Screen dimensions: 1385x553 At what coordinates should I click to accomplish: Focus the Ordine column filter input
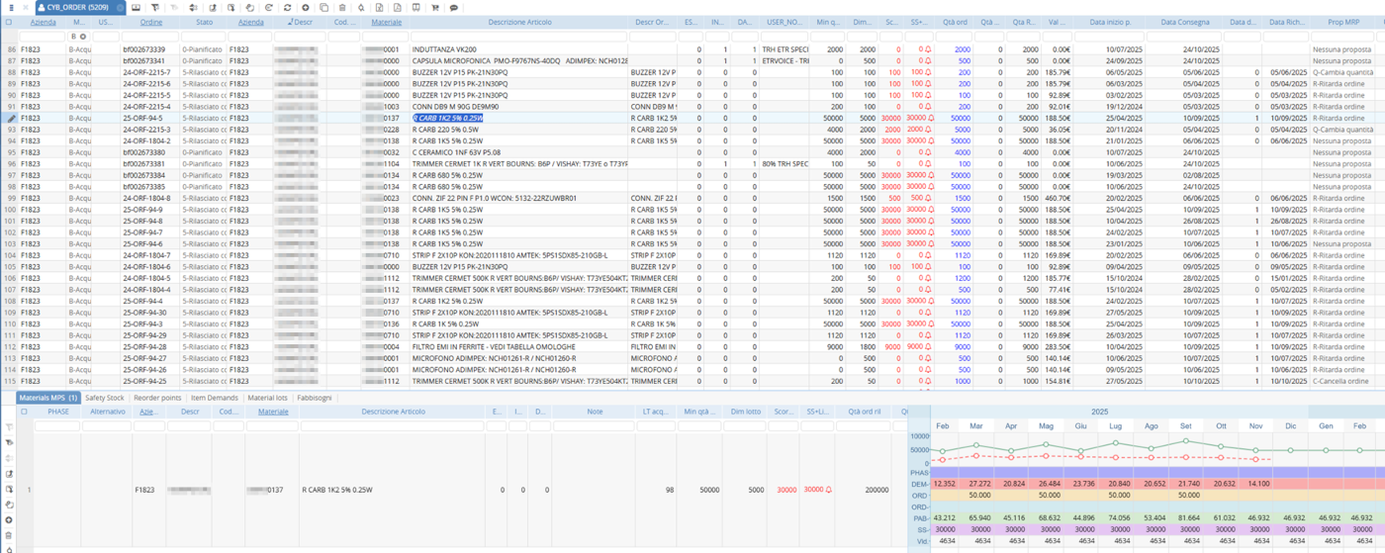tap(150, 37)
